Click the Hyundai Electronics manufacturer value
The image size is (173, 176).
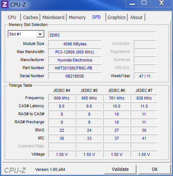(x=75, y=60)
